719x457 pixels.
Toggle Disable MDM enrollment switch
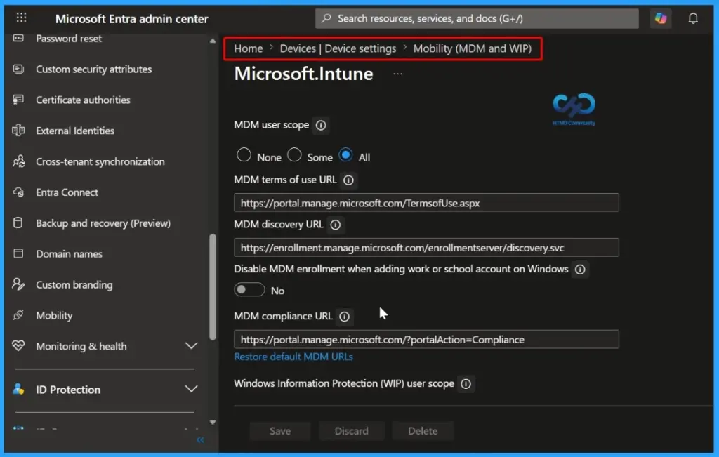click(x=249, y=290)
